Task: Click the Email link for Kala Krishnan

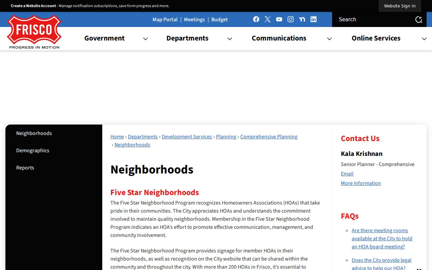Action: pyautogui.click(x=347, y=174)
